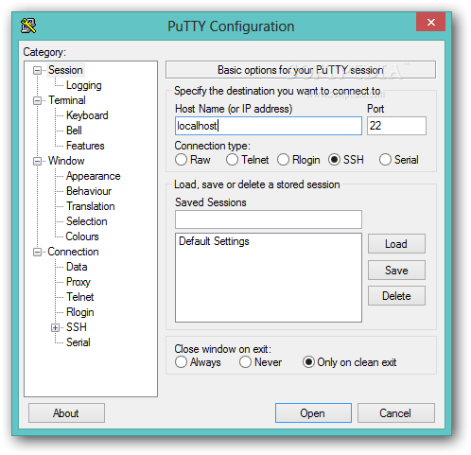Open the Window category
The height and width of the screenshot is (455, 471).
pyautogui.click(x=66, y=161)
